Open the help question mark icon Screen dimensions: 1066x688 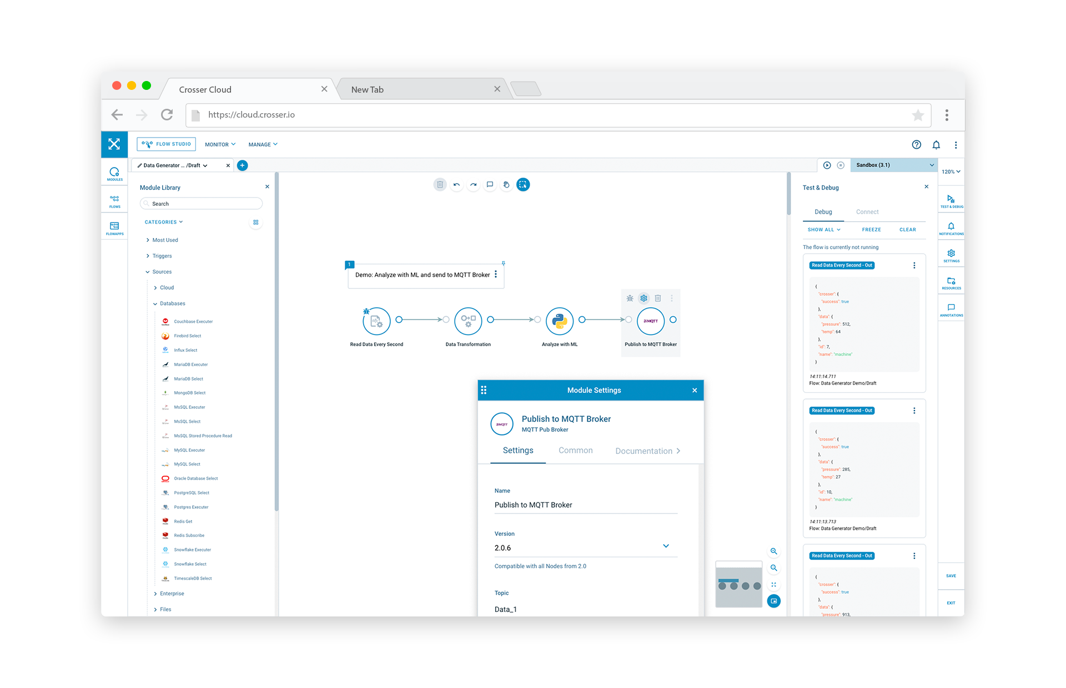pos(917,145)
